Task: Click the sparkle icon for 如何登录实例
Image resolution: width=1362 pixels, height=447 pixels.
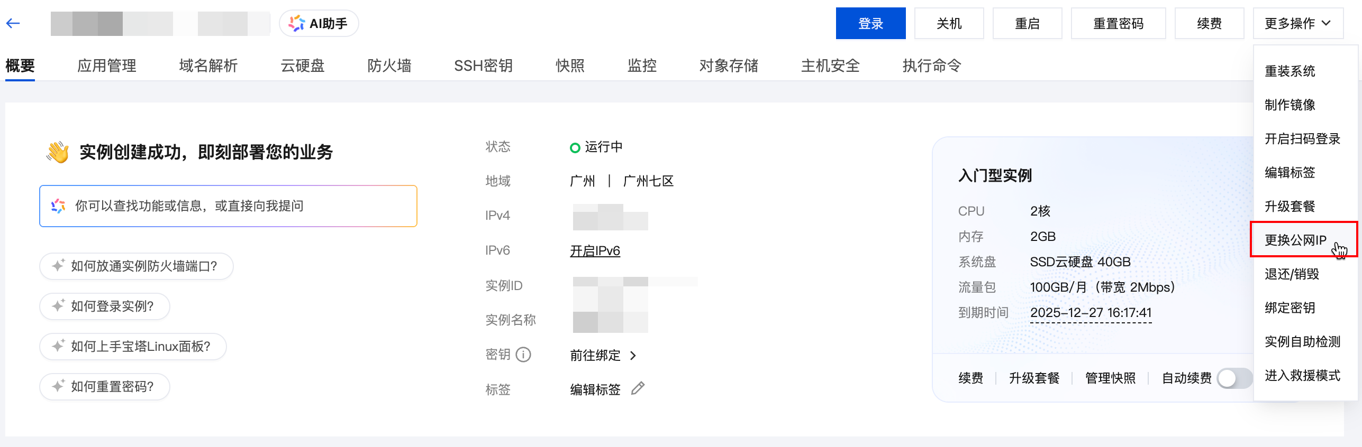Action: coord(58,306)
